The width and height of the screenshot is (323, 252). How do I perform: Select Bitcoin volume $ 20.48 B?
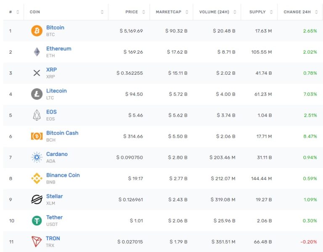tap(224, 31)
